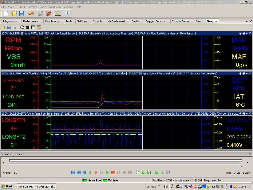Viewport: 253px width, 190px height.
Task: Click the vehicle name Paul Nimz - 2008 Hyundai Accent
Action: [177, 180]
